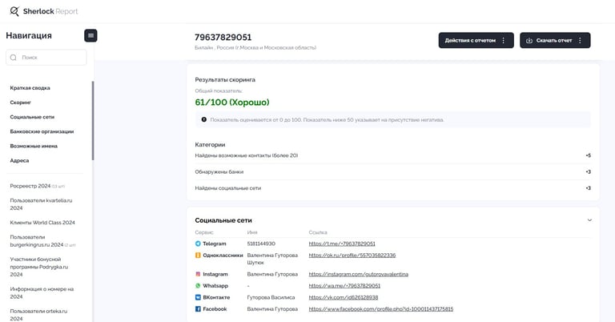615x322 pixels.
Task: Open three-dot menu on Действия с отчетом
Action: (503, 40)
